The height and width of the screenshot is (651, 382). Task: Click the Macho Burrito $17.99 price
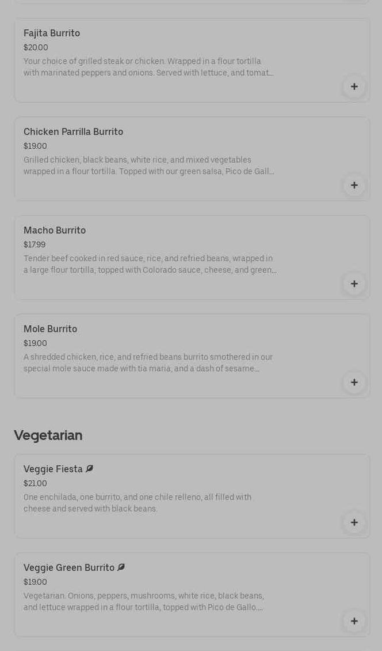pyautogui.click(x=35, y=245)
